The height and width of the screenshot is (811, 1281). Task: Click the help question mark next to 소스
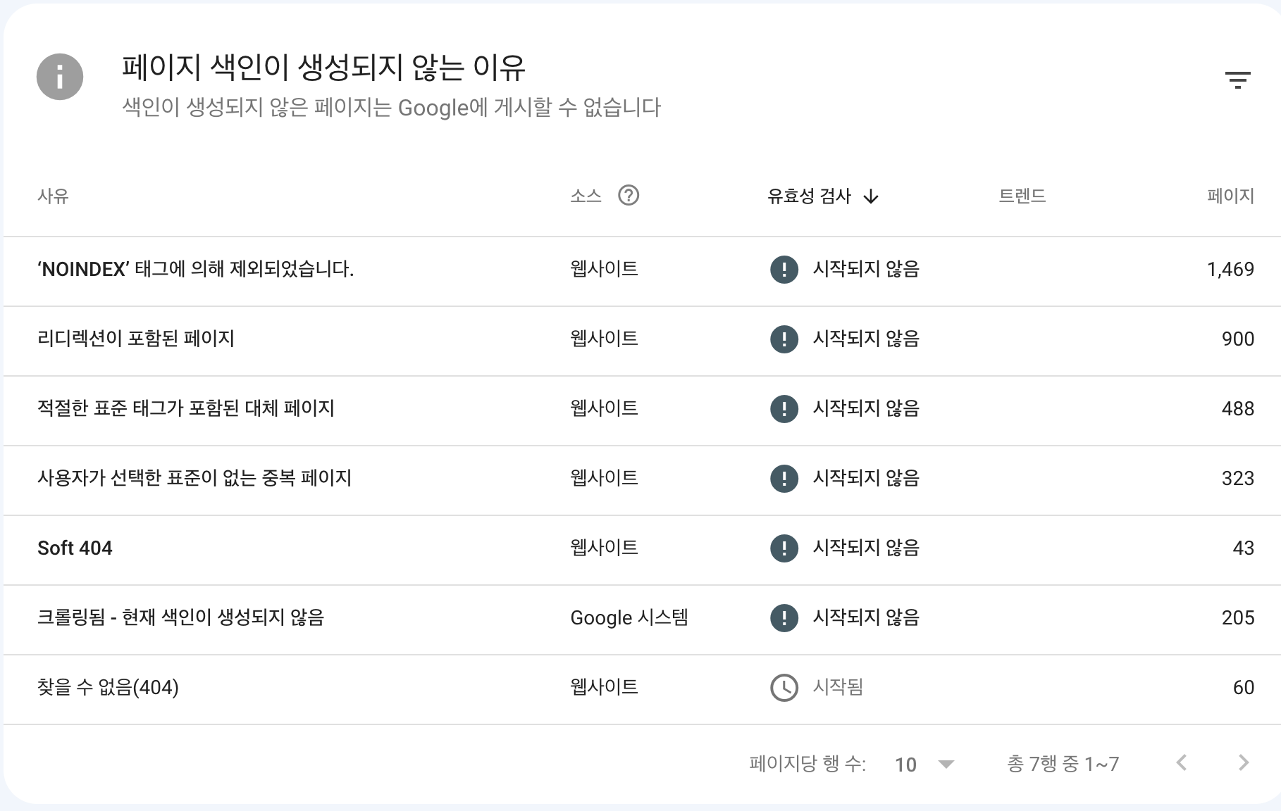pos(628,195)
